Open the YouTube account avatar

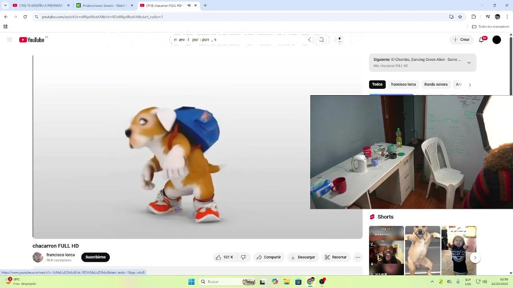coord(497,40)
